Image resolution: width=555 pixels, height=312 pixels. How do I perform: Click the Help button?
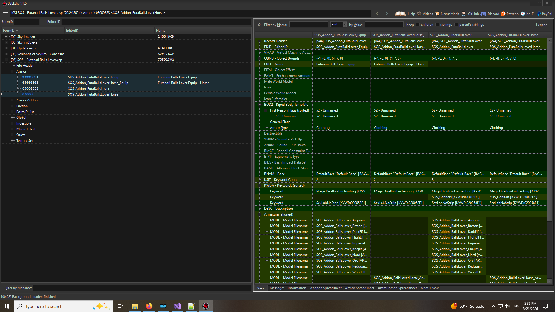coord(405,14)
